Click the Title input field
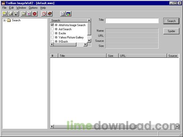The image size is (183, 137). [132, 21]
